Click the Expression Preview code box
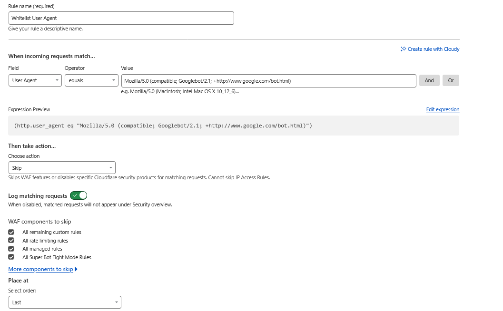This screenshot has height=311, width=503. click(x=233, y=126)
